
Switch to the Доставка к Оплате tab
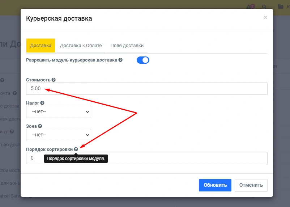[81, 46]
